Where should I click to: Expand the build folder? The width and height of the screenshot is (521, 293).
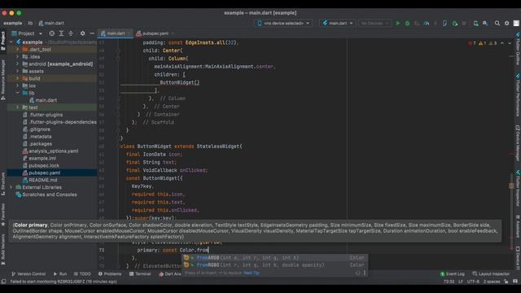pyautogui.click(x=17, y=78)
